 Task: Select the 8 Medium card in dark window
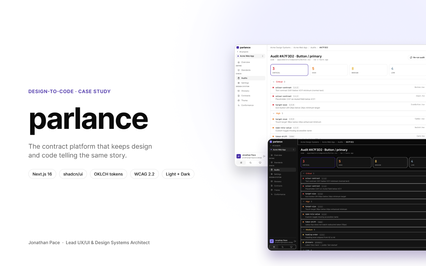point(390,162)
